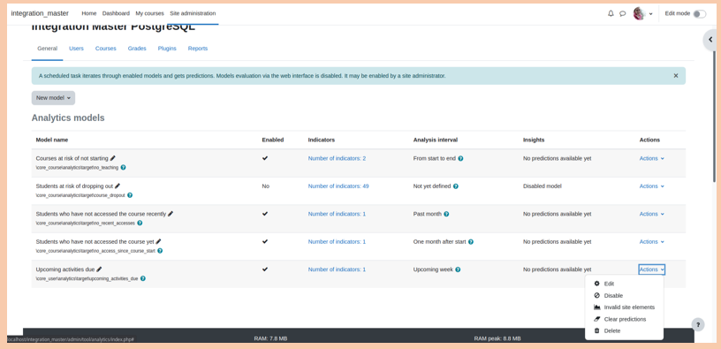Screen dimensions: 721x349
Task: Open help for Not yet defined interval
Action: (x=456, y=186)
